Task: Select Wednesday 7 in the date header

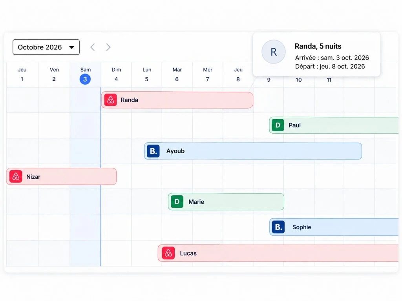Action: point(207,74)
